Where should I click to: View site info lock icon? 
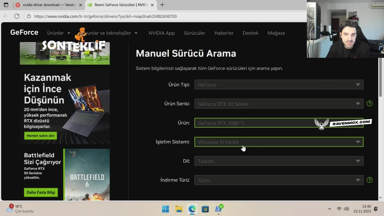click(28, 16)
